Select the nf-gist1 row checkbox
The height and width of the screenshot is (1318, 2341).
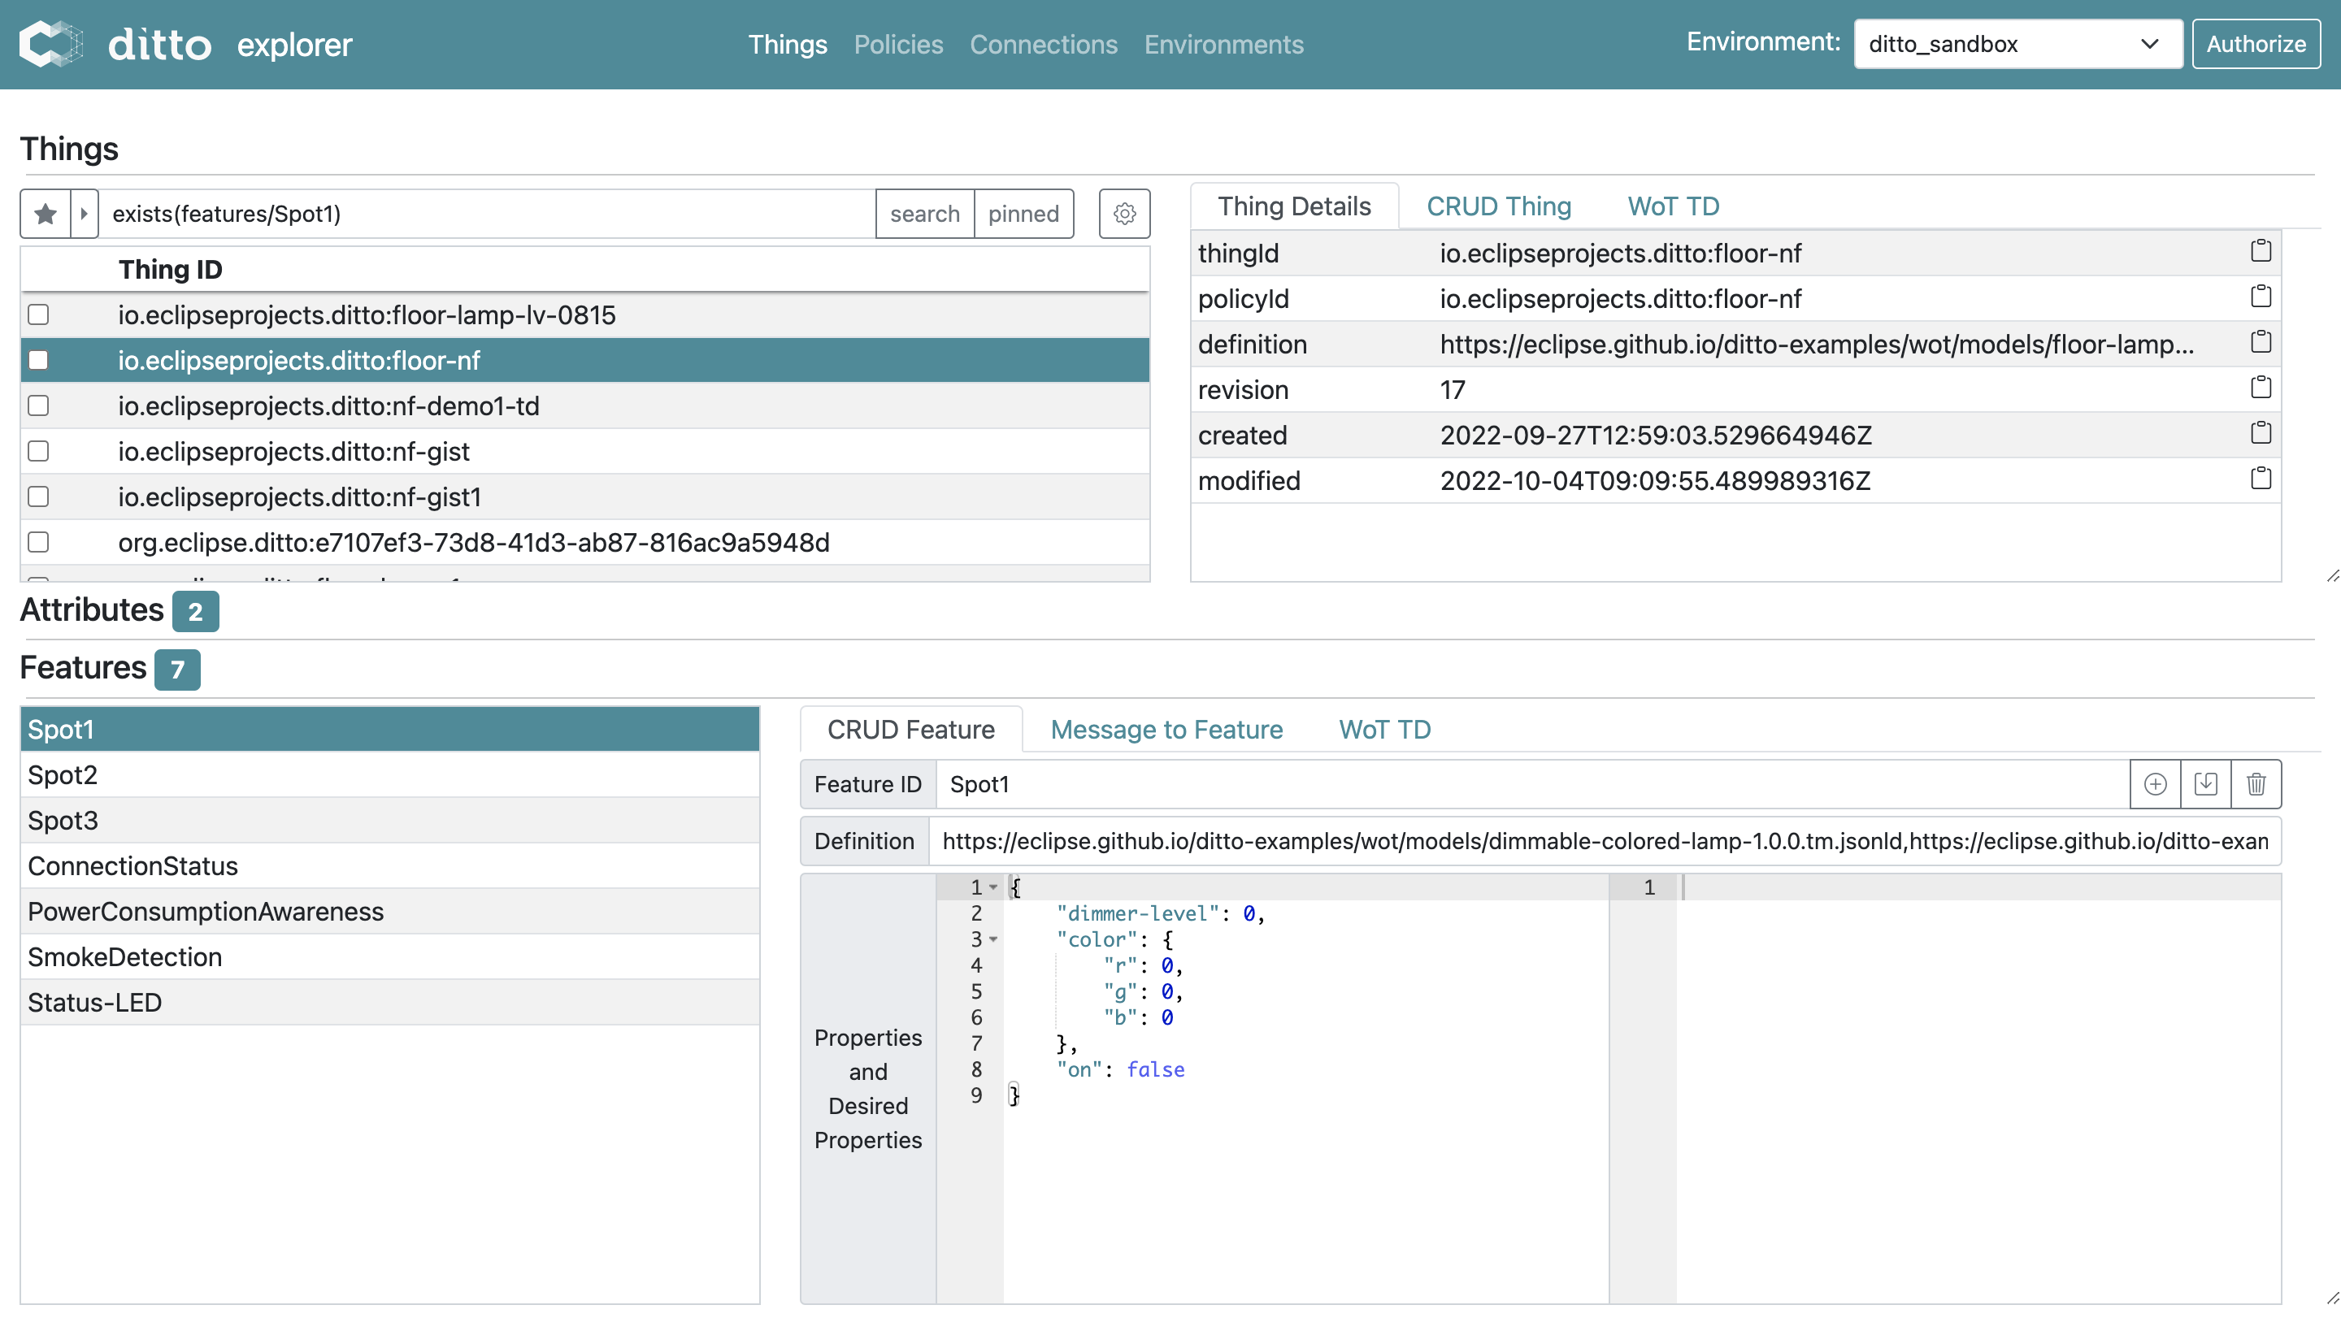[38, 496]
